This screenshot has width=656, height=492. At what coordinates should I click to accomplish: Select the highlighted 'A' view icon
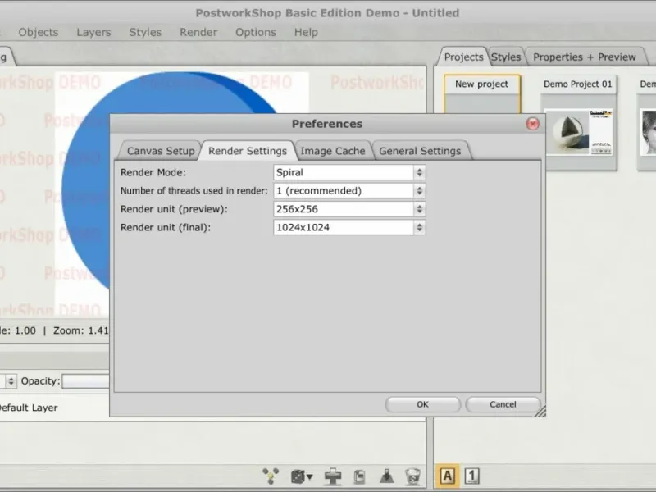(448, 476)
